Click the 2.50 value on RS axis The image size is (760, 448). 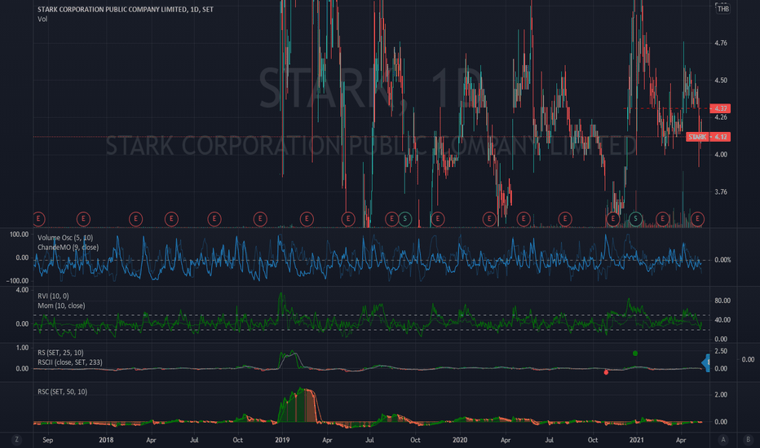tap(721, 351)
